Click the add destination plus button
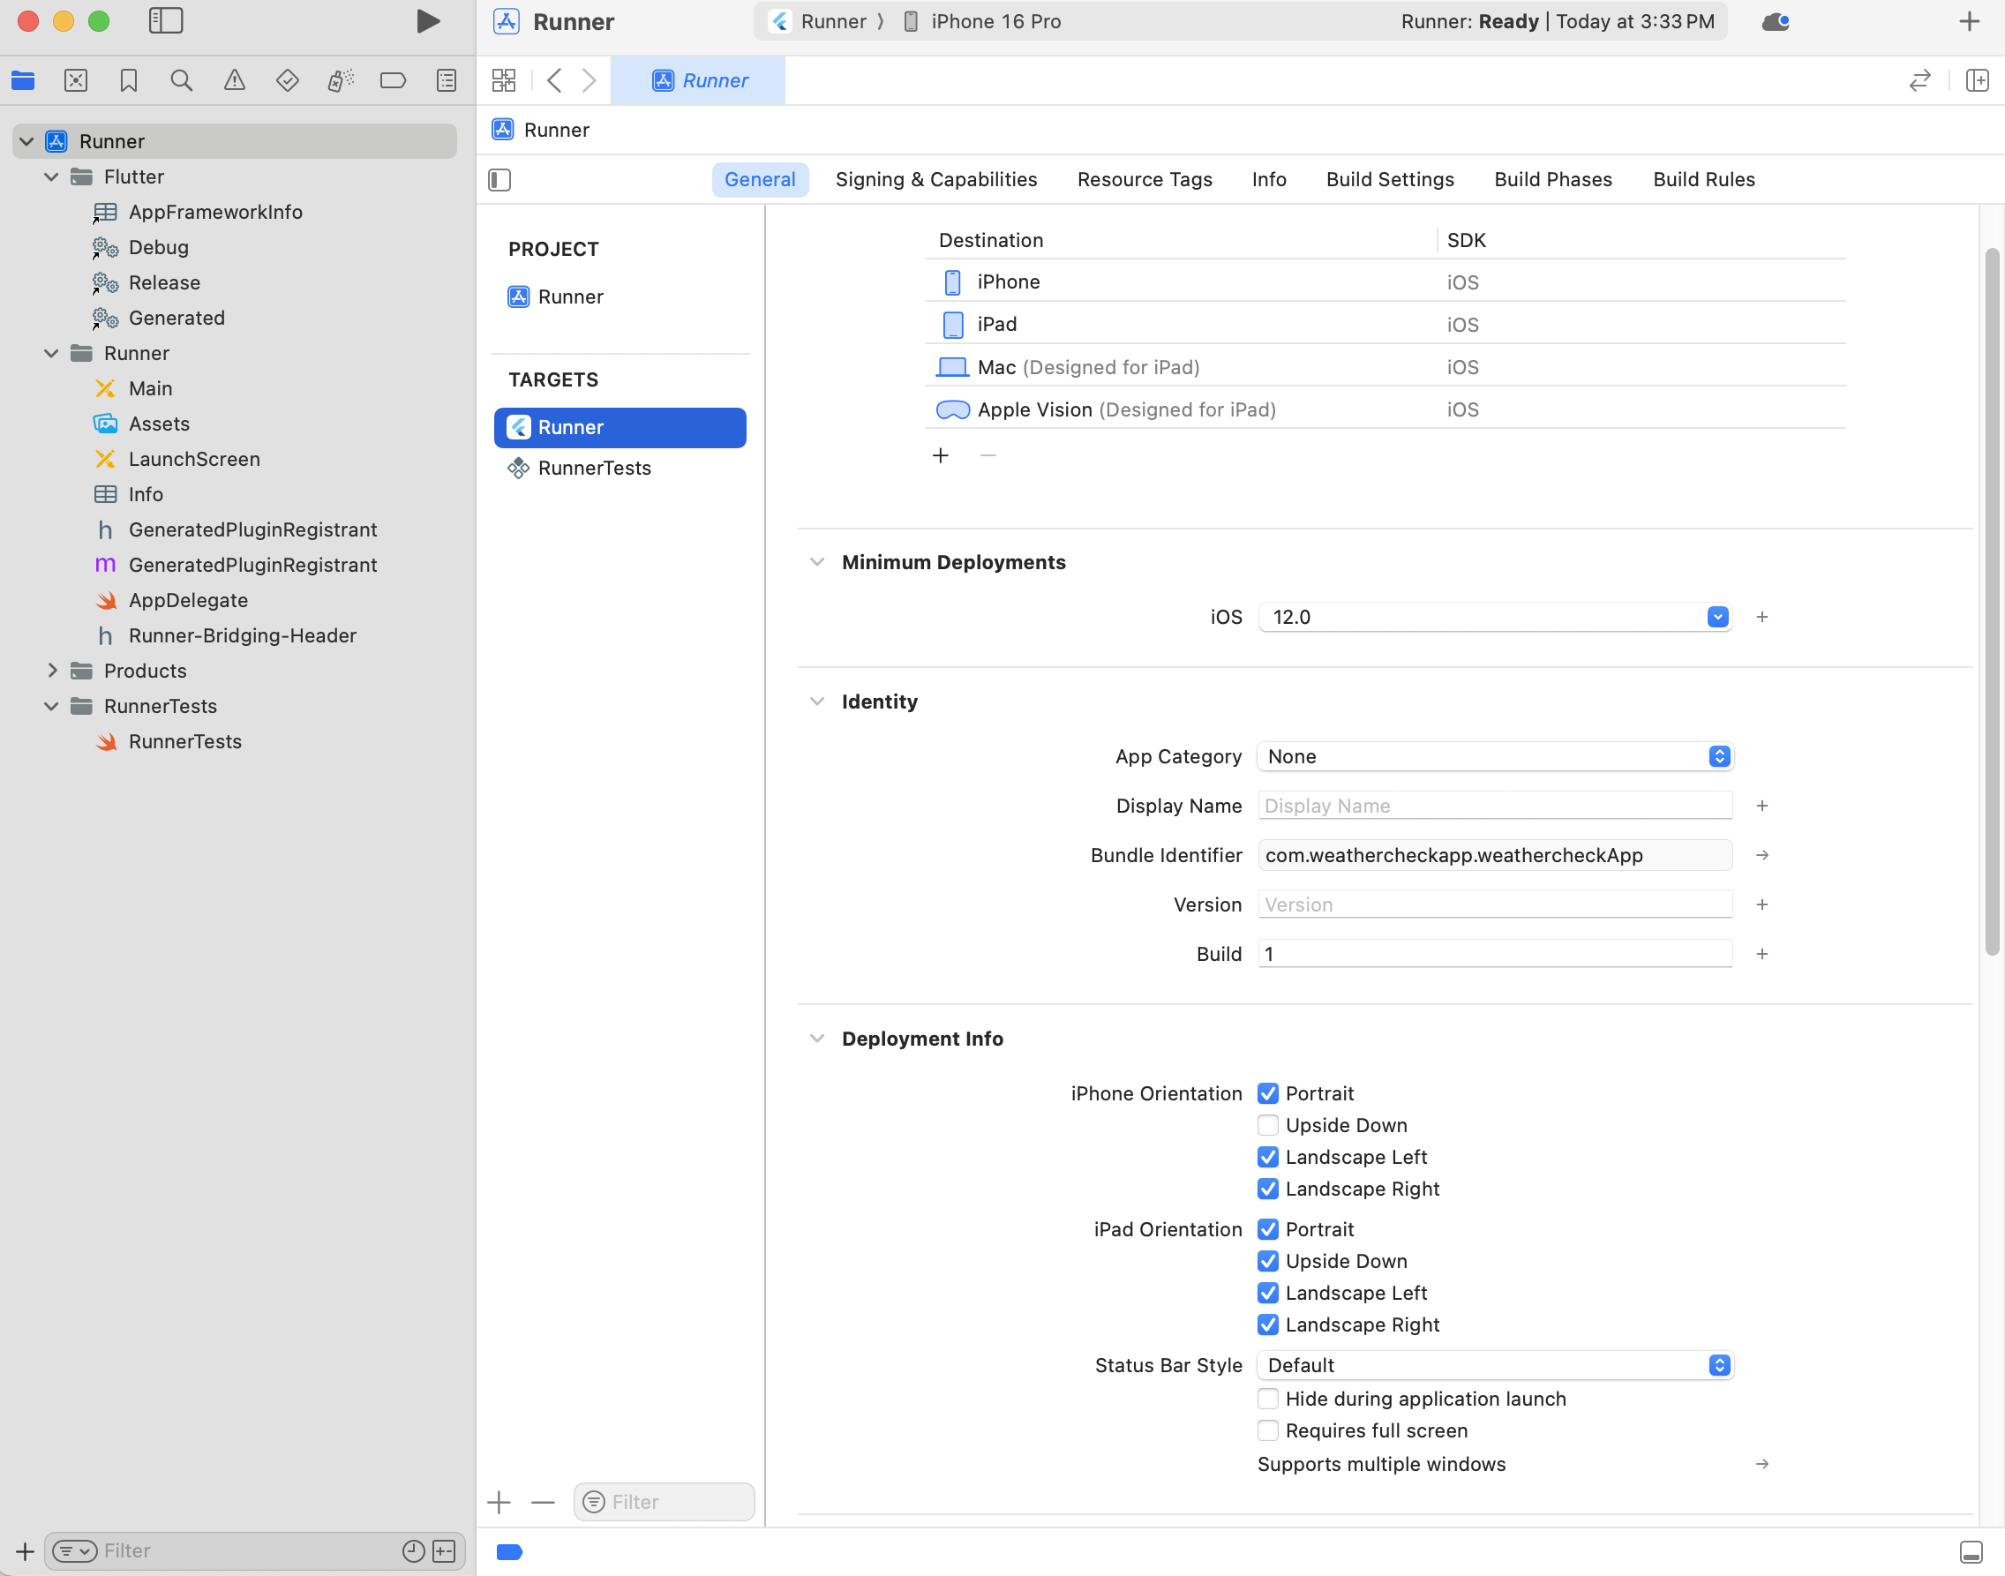 click(x=940, y=455)
